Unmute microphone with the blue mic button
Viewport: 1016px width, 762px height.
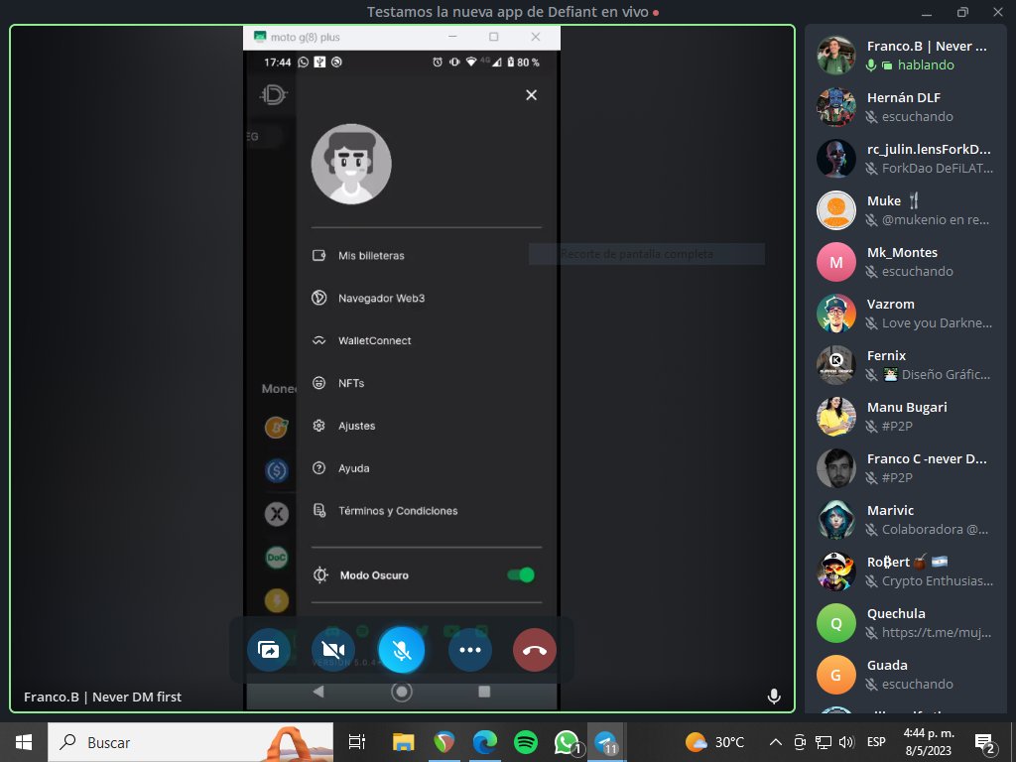pyautogui.click(x=402, y=650)
